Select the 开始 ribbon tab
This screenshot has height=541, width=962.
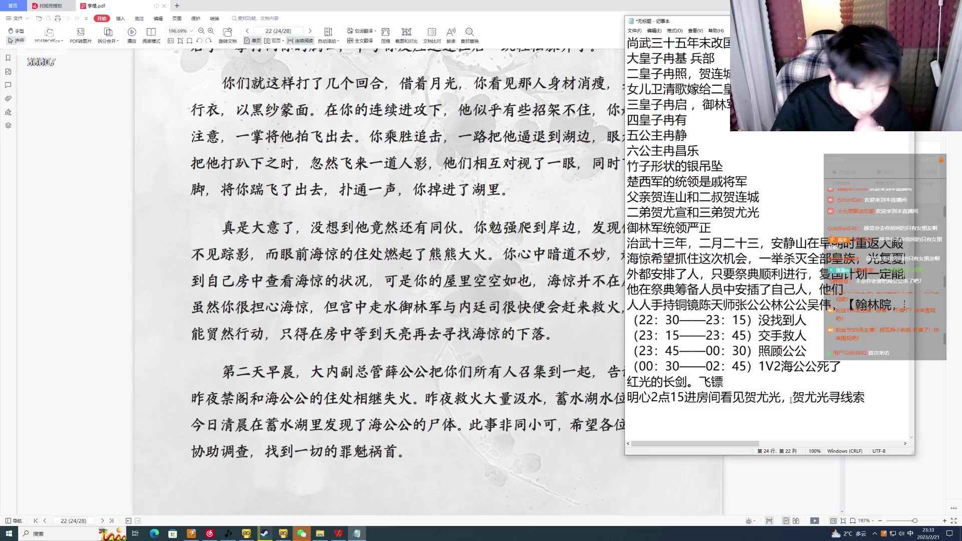pyautogui.click(x=102, y=19)
